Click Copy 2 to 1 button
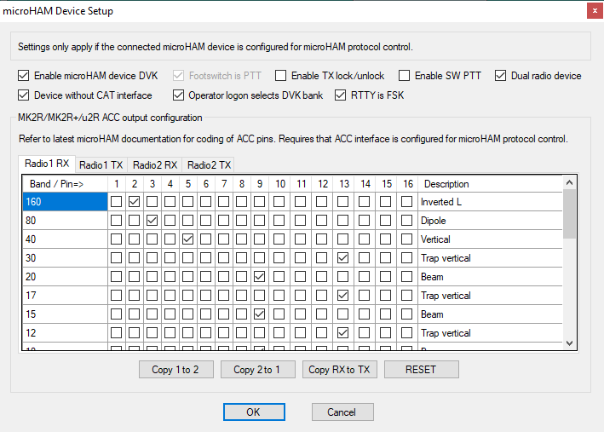Screen dimensions: 604x432 click(258, 370)
